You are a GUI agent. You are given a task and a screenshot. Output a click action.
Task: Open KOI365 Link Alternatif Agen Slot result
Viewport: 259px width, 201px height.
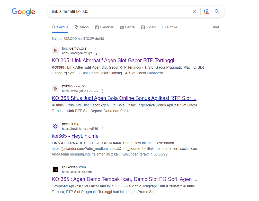pos(113,60)
